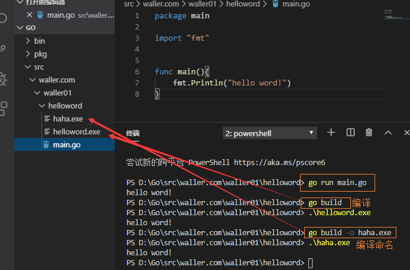The width and height of the screenshot is (410, 270).
Task: Place cursor on 'package main' code line
Action: coord(182,16)
